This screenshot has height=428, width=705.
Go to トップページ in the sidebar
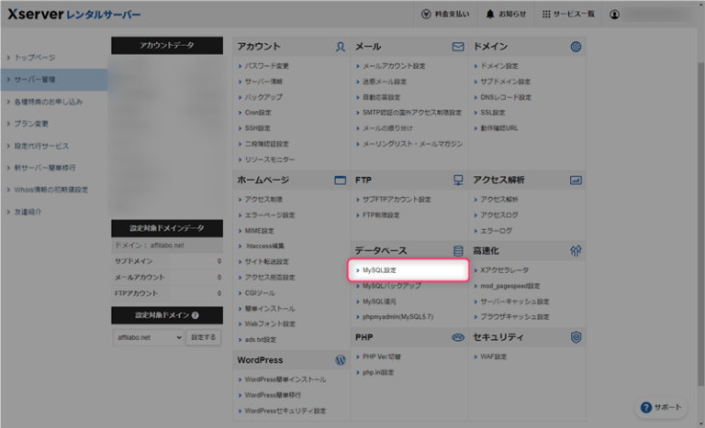35,58
